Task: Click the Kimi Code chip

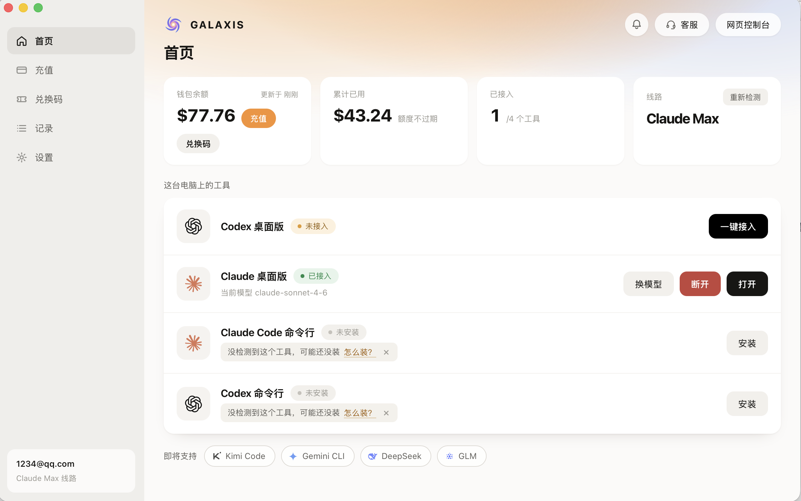Action: point(239,456)
